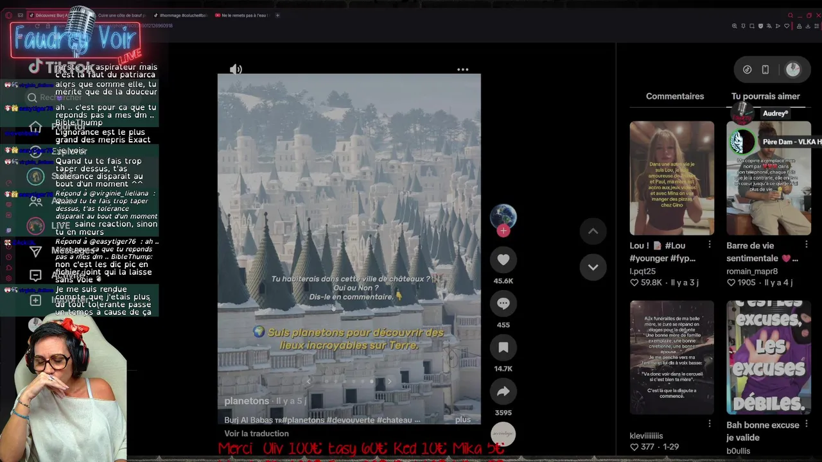Open options for the Lou ! video card
This screenshot has height=462, width=822.
709,244
